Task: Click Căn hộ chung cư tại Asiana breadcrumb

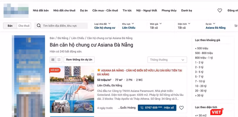Action: [110, 38]
